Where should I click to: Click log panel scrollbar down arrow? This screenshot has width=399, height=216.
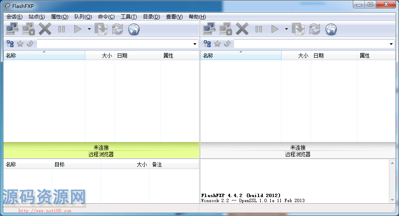392,200
